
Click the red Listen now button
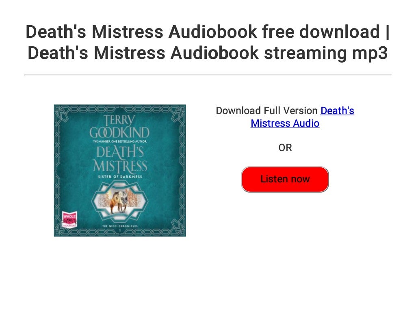click(x=285, y=179)
